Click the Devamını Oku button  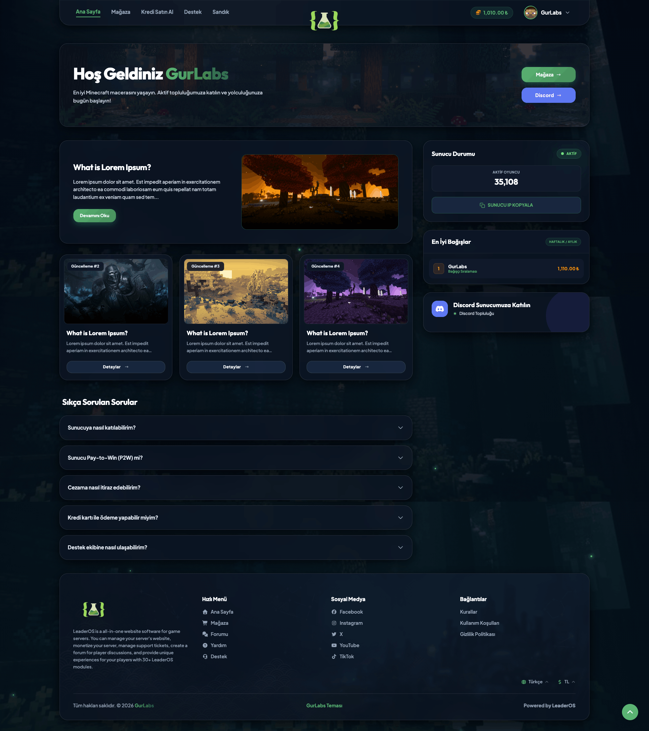coord(94,216)
